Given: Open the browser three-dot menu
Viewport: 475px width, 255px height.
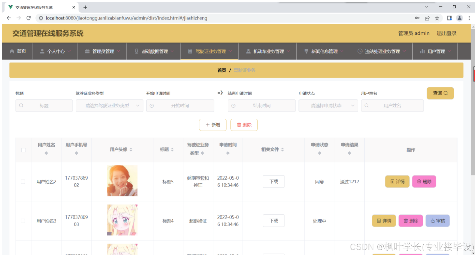Looking at the screenshot, I should point(469,18).
